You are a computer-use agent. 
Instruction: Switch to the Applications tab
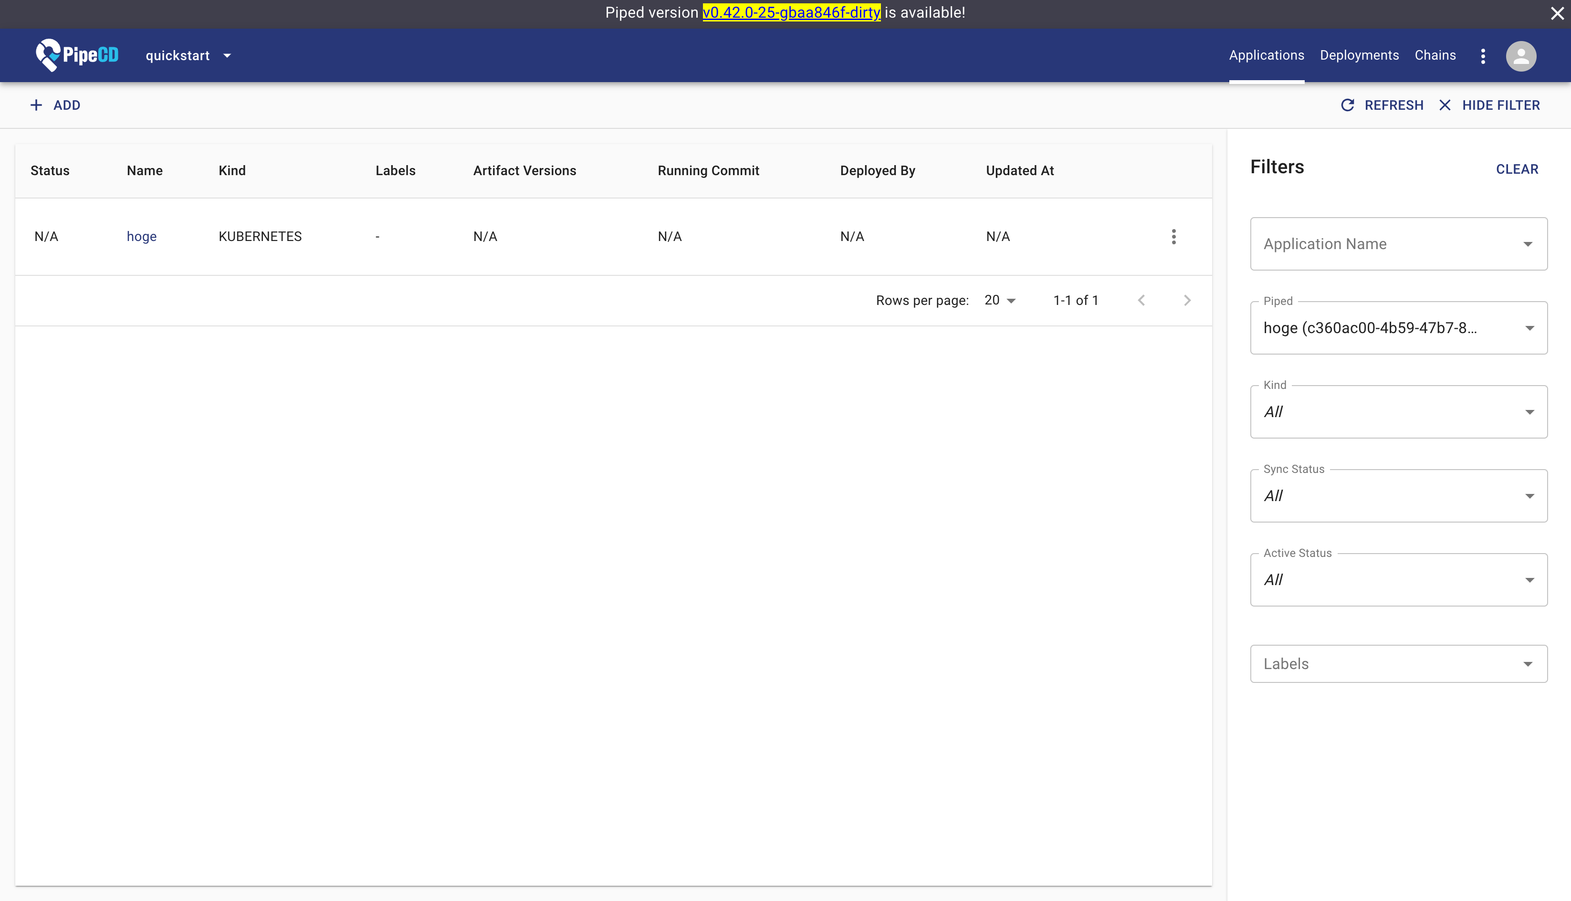click(x=1267, y=55)
